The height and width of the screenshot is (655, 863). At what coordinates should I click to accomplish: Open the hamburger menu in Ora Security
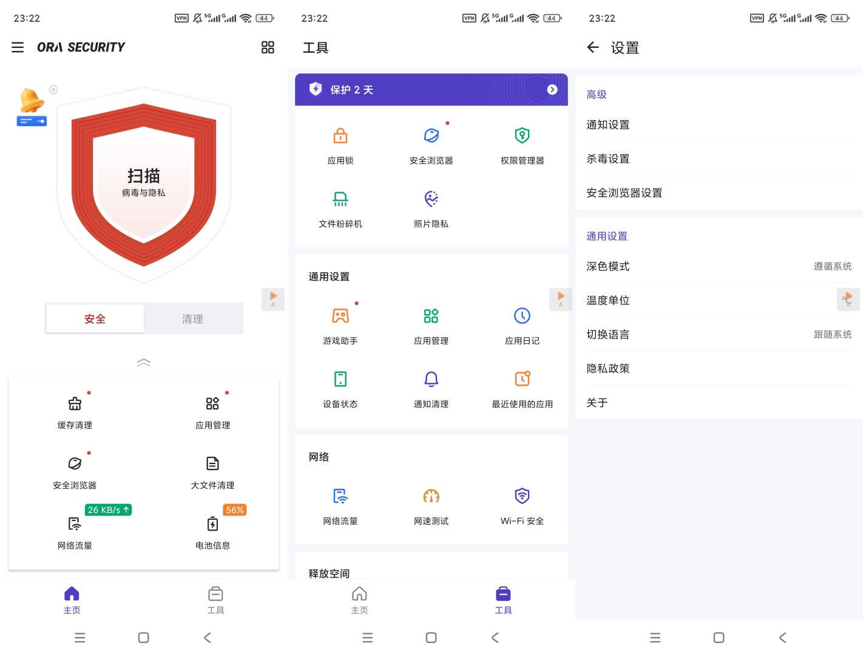(18, 47)
